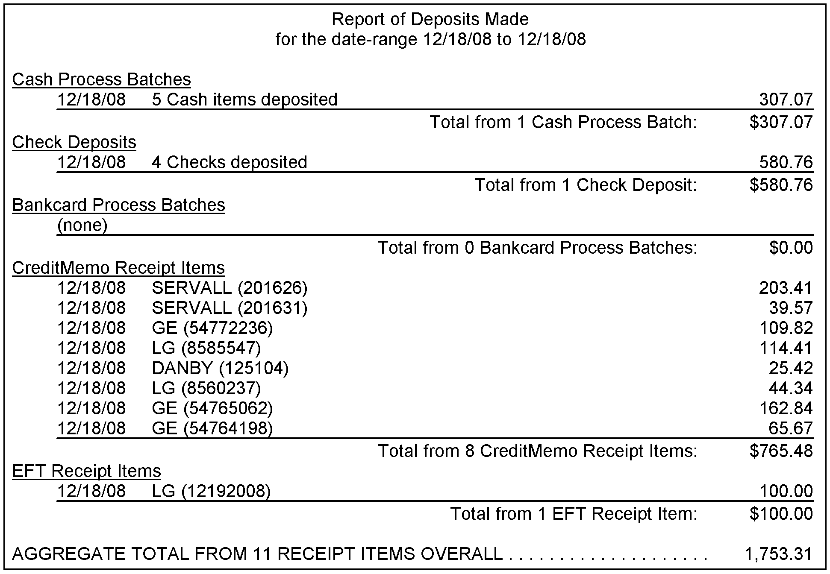Select the Bankcard Process Batches heading
The width and height of the screenshot is (830, 574).
[118, 205]
